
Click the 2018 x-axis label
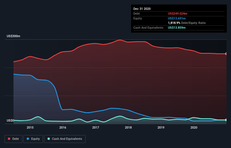[x=128, y=127]
